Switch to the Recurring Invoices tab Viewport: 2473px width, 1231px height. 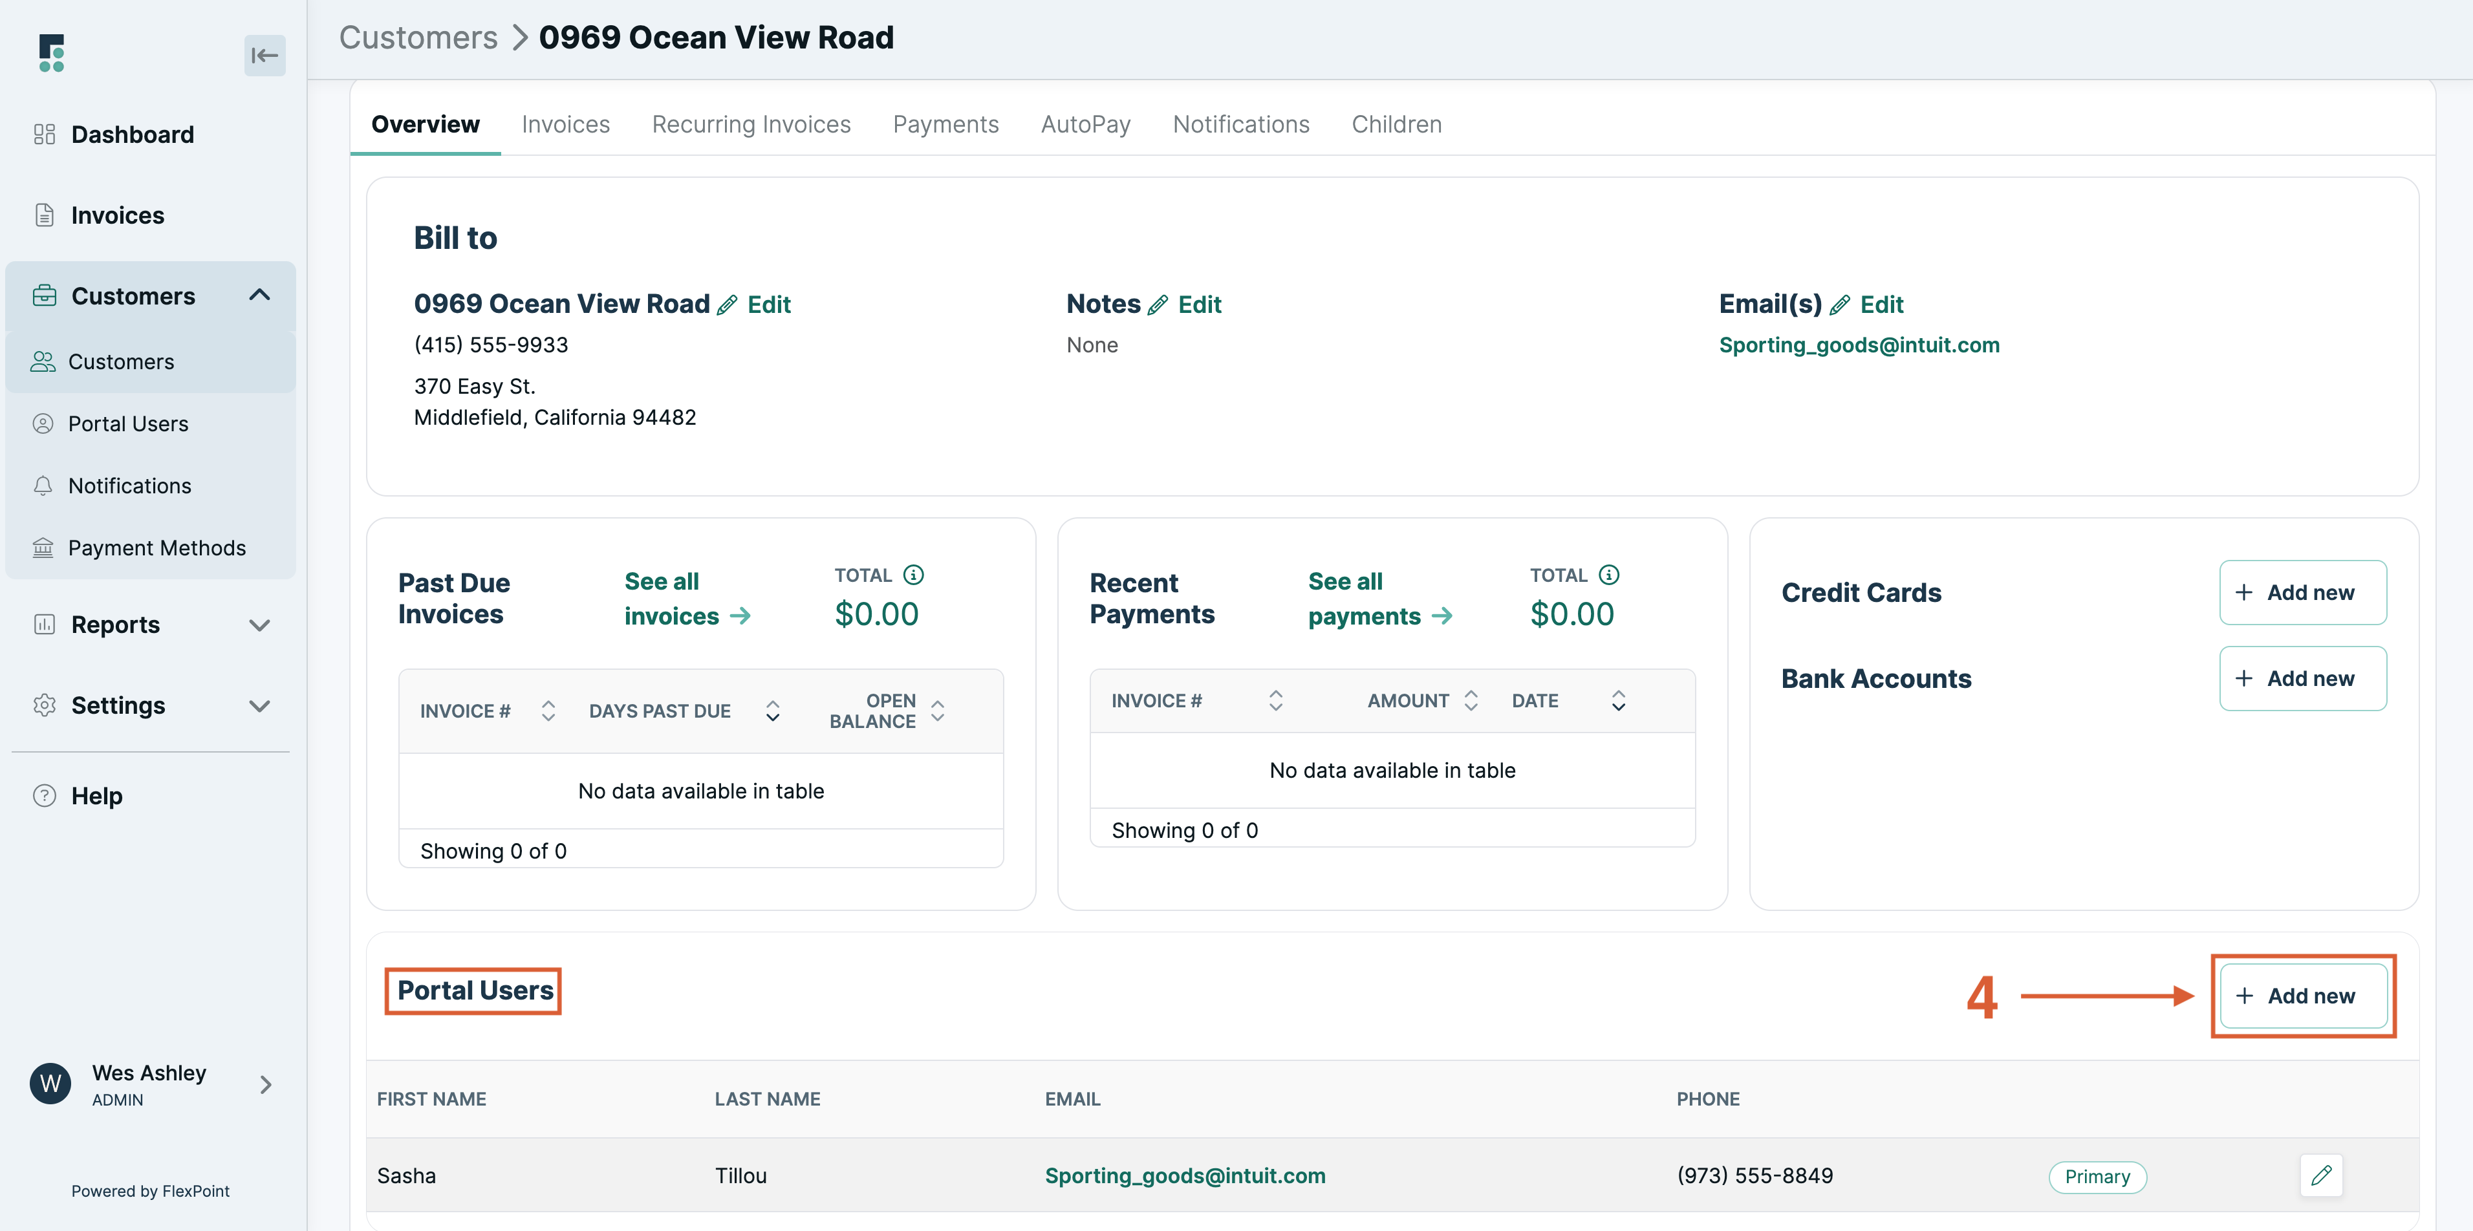[751, 123]
